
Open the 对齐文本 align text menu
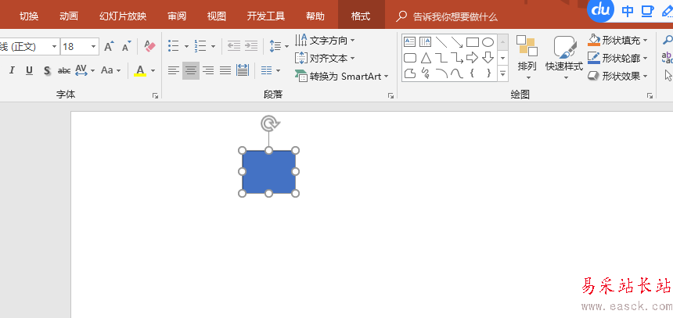coord(326,58)
